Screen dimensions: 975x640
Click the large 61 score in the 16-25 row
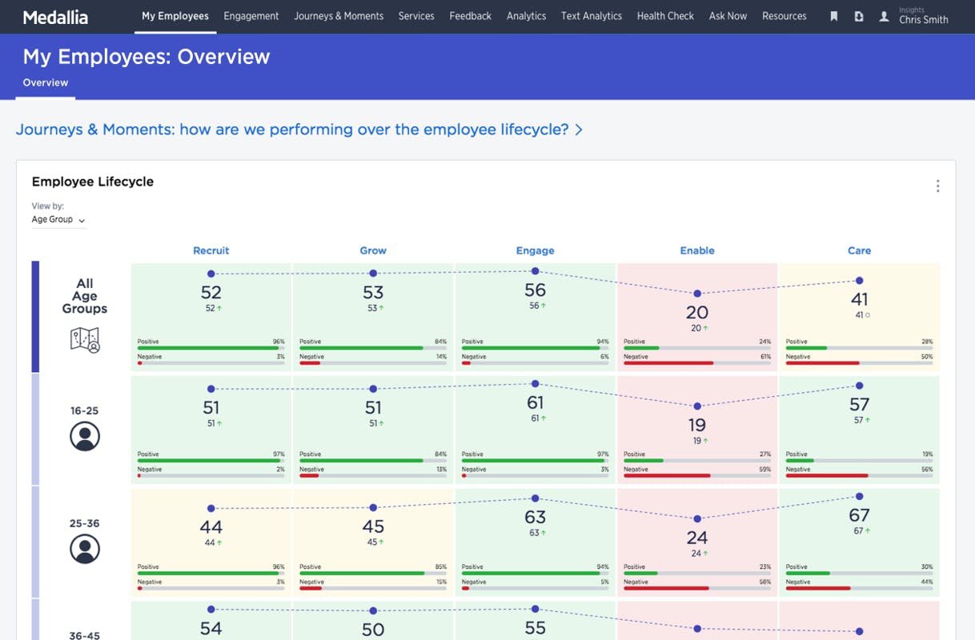click(536, 403)
